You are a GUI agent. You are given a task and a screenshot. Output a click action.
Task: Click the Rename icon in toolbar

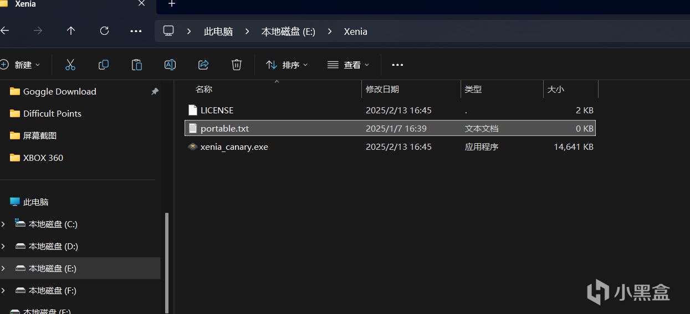pos(170,65)
